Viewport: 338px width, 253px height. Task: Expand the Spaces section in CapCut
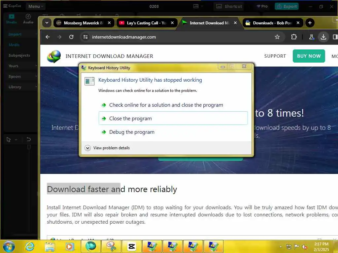pyautogui.click(x=21, y=76)
